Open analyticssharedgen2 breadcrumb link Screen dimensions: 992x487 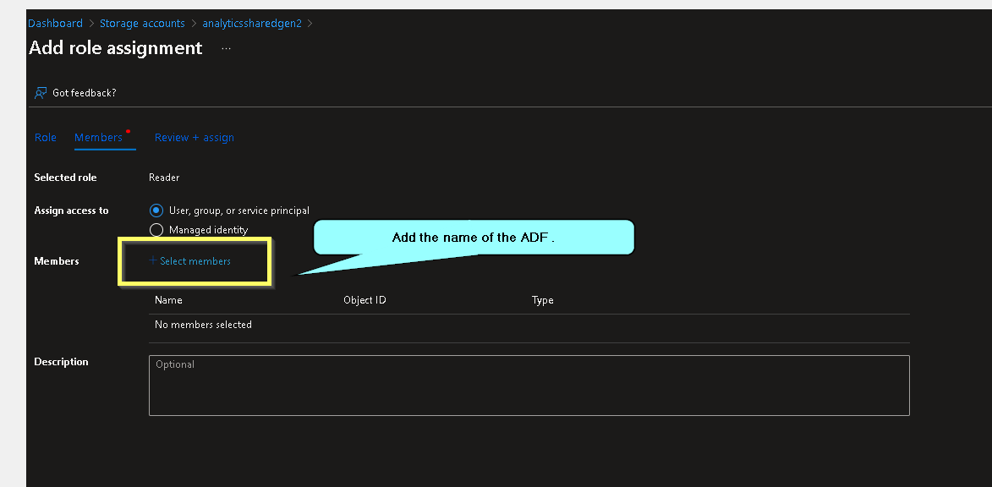point(252,24)
